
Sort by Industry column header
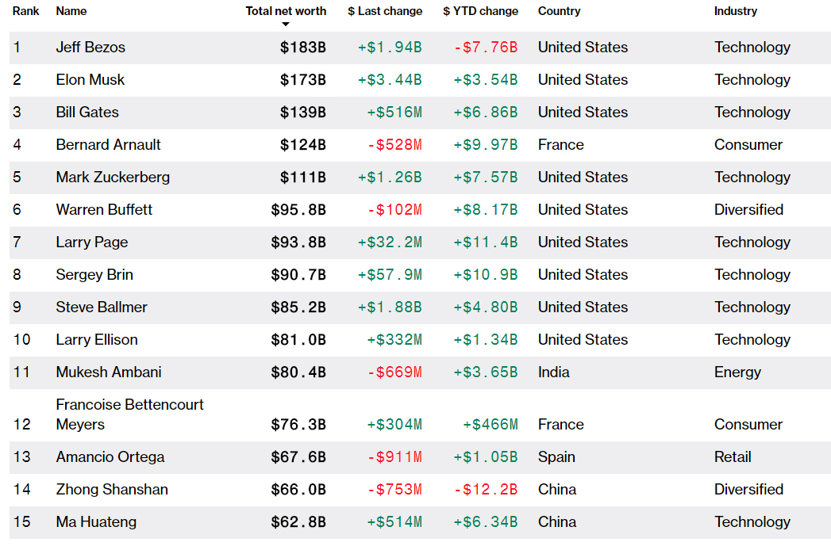tap(736, 11)
